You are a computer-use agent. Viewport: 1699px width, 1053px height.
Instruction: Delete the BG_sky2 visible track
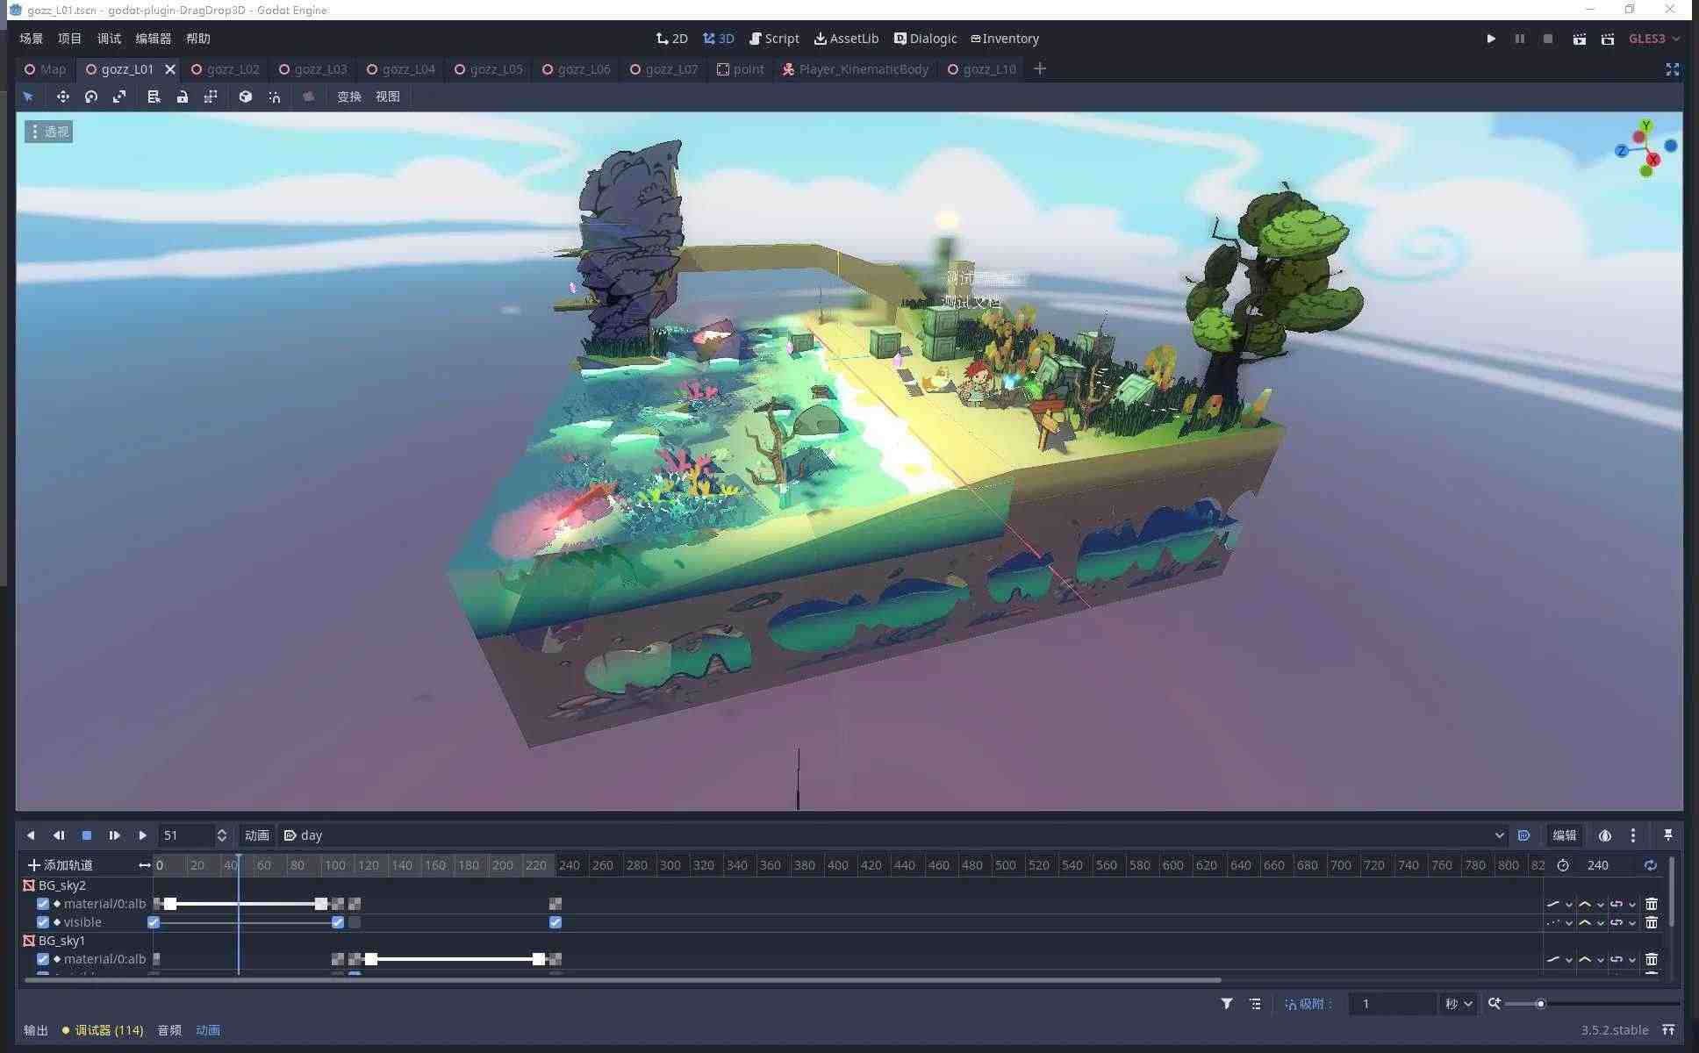click(1651, 922)
